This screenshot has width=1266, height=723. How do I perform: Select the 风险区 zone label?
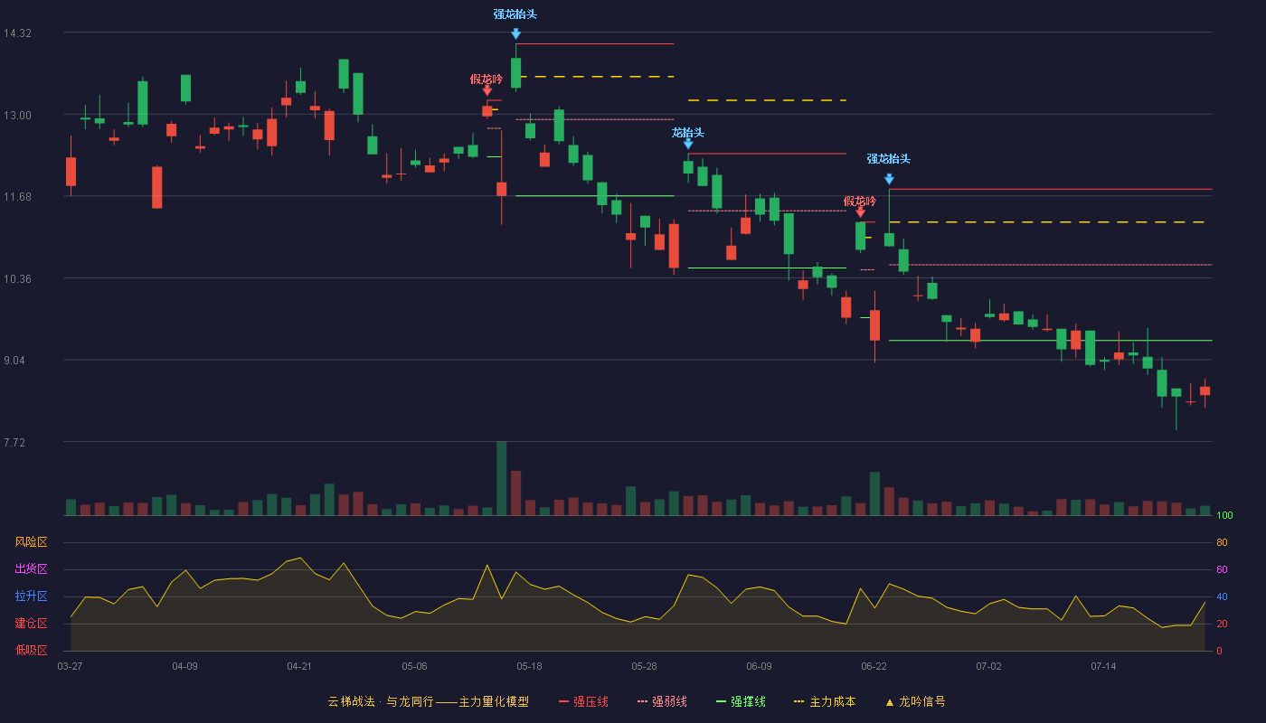[31, 542]
